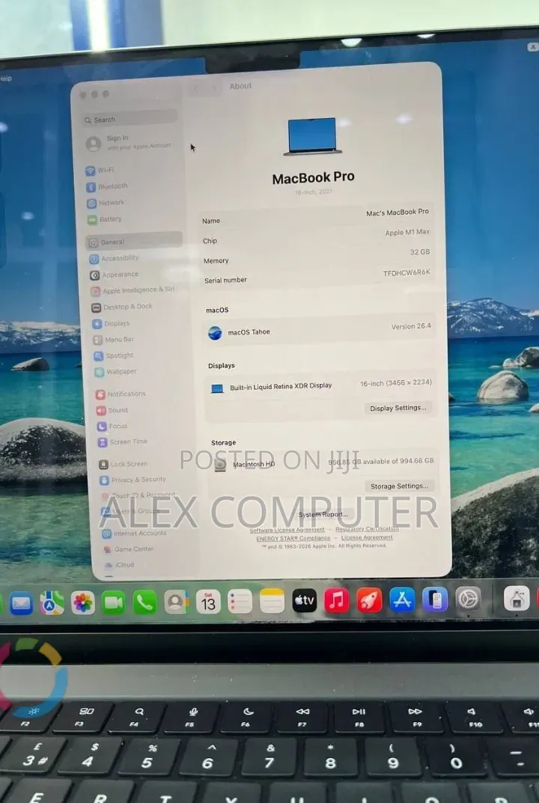Image resolution: width=539 pixels, height=803 pixels.
Task: Open Notes from the Dock
Action: click(272, 601)
